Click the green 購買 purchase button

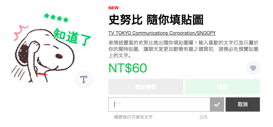click(222, 87)
